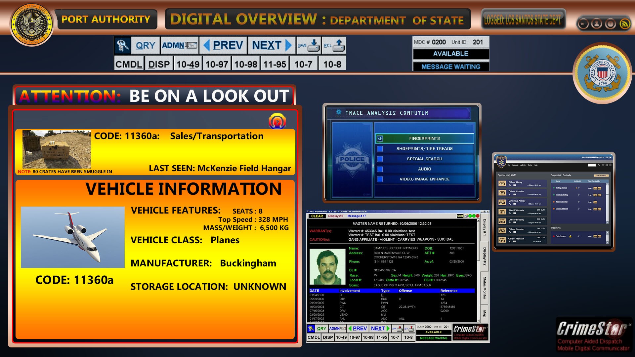
Task: Switch to the Status Monitor side tab
Action: pos(485,288)
